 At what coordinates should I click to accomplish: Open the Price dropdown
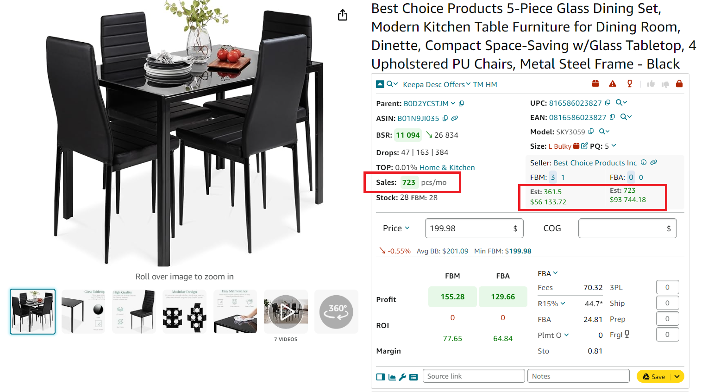tap(407, 228)
